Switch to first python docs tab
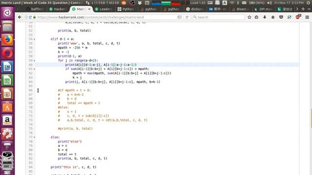Screen dimensions: 312x175 coord(126,9)
